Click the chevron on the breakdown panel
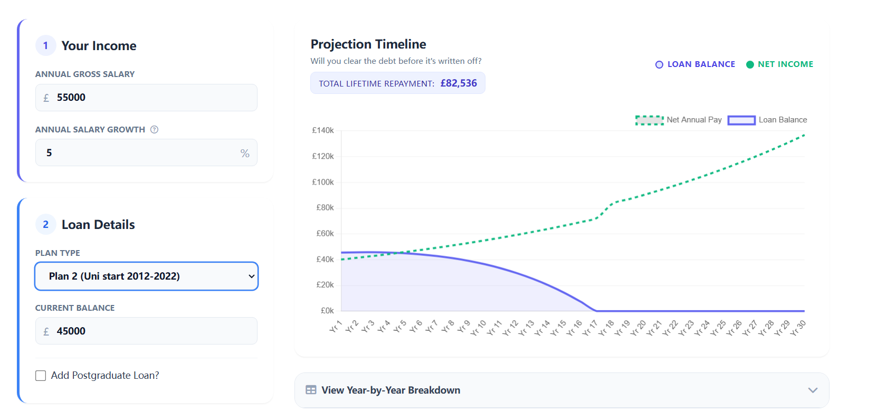This screenshot has height=411, width=877. pyautogui.click(x=813, y=390)
